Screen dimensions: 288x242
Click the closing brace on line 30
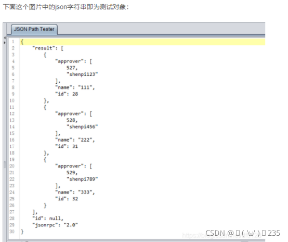pos(22,232)
